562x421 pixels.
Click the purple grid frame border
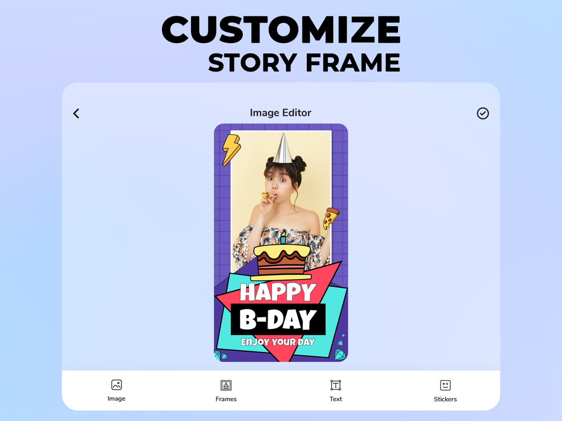click(x=222, y=215)
